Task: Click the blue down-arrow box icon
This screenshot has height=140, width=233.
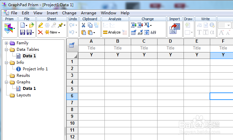Action: point(147,32)
